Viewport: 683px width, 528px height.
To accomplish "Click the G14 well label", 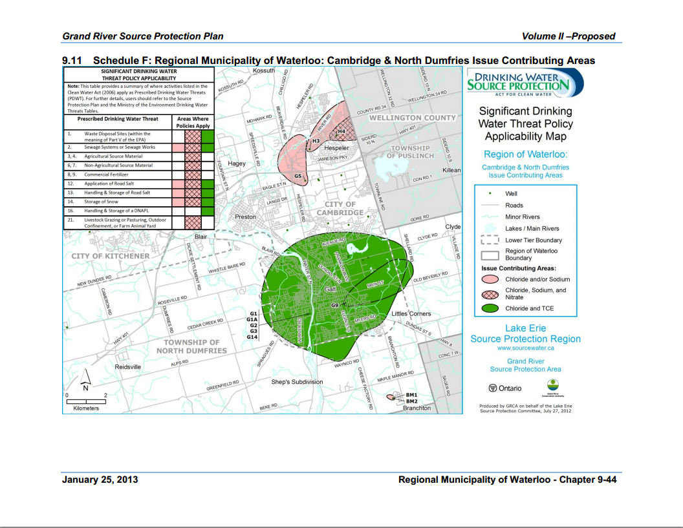I will tap(252, 337).
